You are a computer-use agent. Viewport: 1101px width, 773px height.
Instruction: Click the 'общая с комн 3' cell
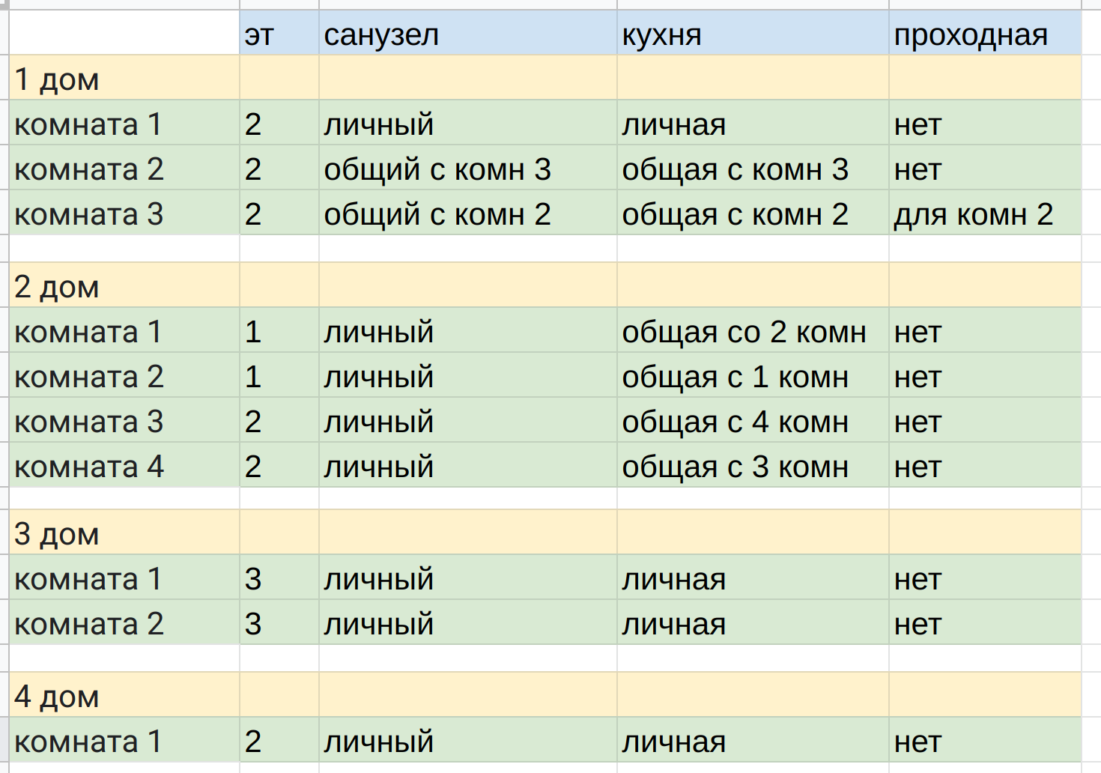753,168
